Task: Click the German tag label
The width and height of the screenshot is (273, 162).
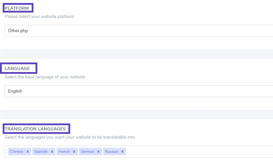Action: pos(88,152)
